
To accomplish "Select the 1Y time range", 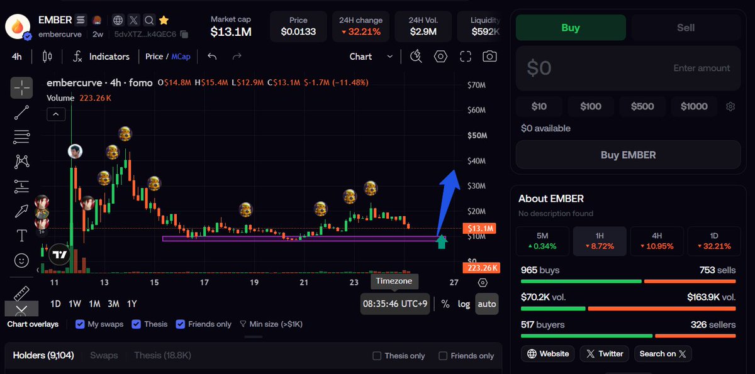I will pyautogui.click(x=132, y=304).
